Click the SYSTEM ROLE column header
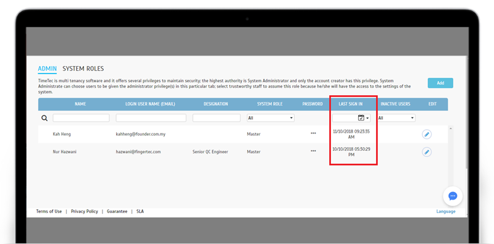 (x=270, y=104)
